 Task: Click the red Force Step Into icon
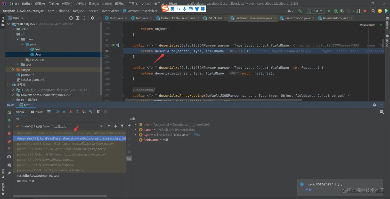pos(71,112)
